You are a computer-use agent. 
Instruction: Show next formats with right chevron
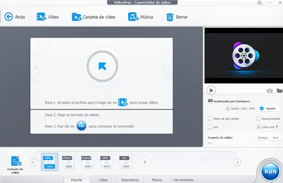[x=237, y=162]
